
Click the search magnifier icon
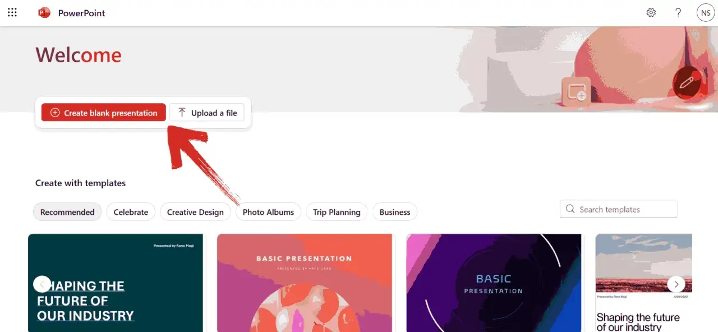570,209
